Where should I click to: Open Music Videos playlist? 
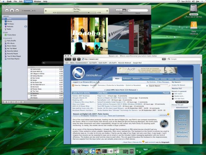(x=12, y=46)
